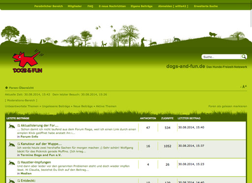
Task: Click the dog icon next to Aktualisierung topic
Action: click(12, 126)
